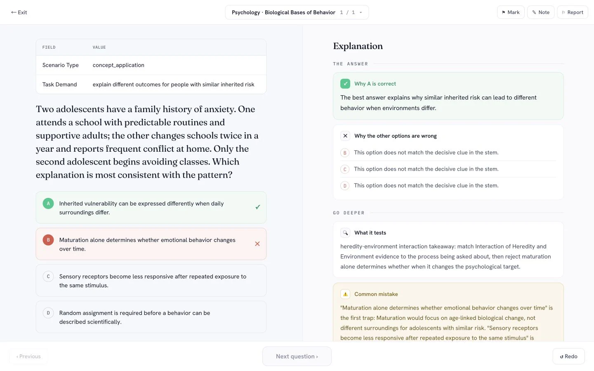Click the Report button

573,12
